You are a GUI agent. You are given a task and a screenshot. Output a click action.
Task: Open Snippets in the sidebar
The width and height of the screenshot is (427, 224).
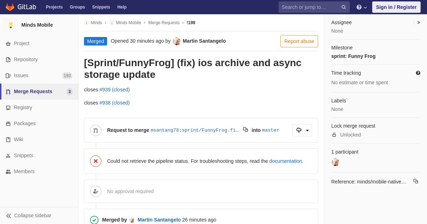(x=39, y=155)
